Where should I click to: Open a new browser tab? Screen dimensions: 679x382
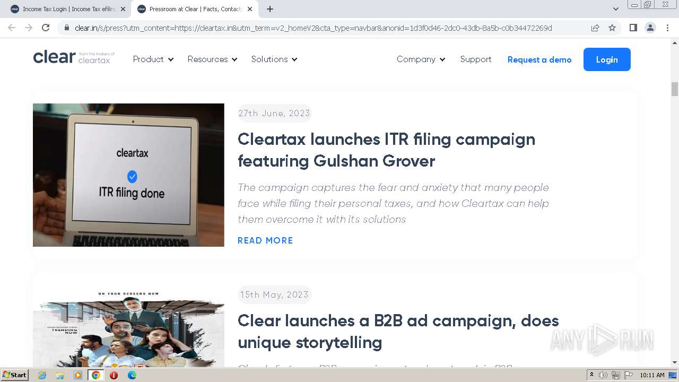pos(270,9)
